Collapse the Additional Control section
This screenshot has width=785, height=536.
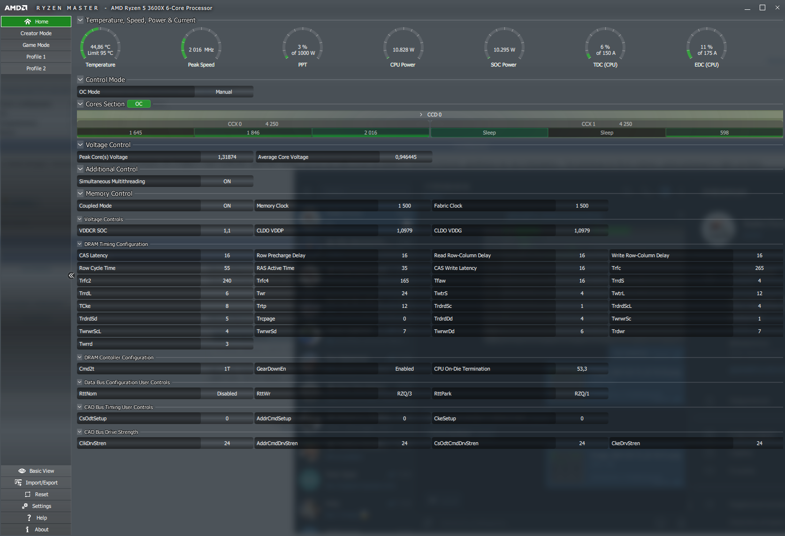tap(80, 169)
